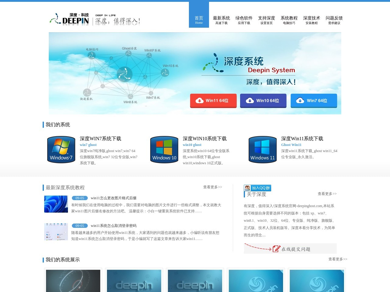Image resolution: width=390 pixels, height=292 pixels.
Task: Open the 最新系统 menu item
Action: click(222, 20)
